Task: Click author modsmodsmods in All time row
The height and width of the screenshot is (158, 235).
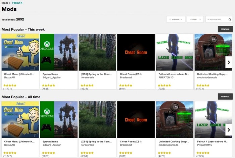Action: (x=168, y=145)
